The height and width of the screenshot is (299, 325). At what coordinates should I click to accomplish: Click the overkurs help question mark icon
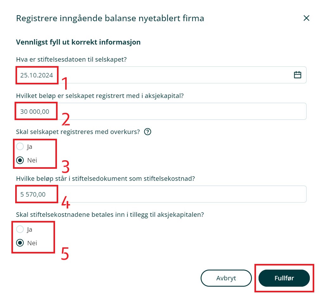tap(147, 132)
